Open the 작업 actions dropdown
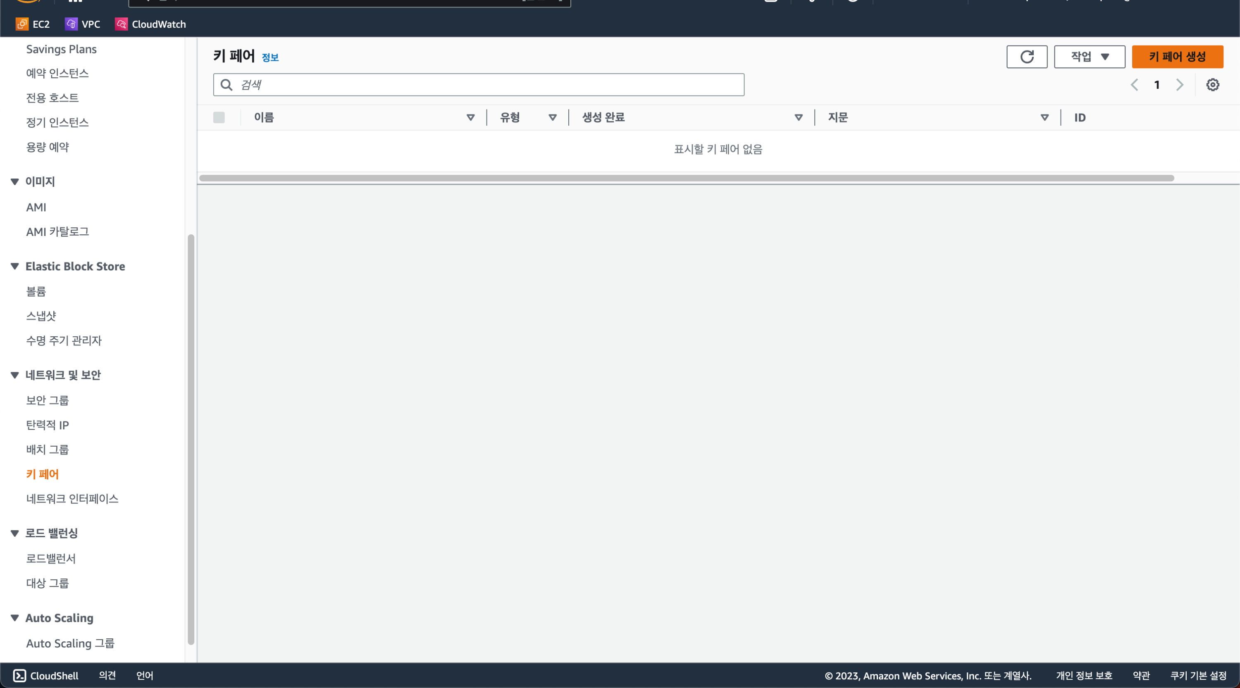Viewport: 1240px width, 688px height. (x=1089, y=57)
